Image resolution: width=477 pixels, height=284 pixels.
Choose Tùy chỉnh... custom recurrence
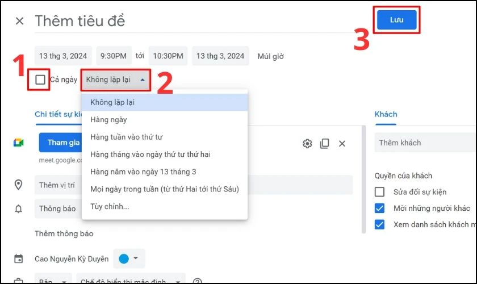point(165,206)
